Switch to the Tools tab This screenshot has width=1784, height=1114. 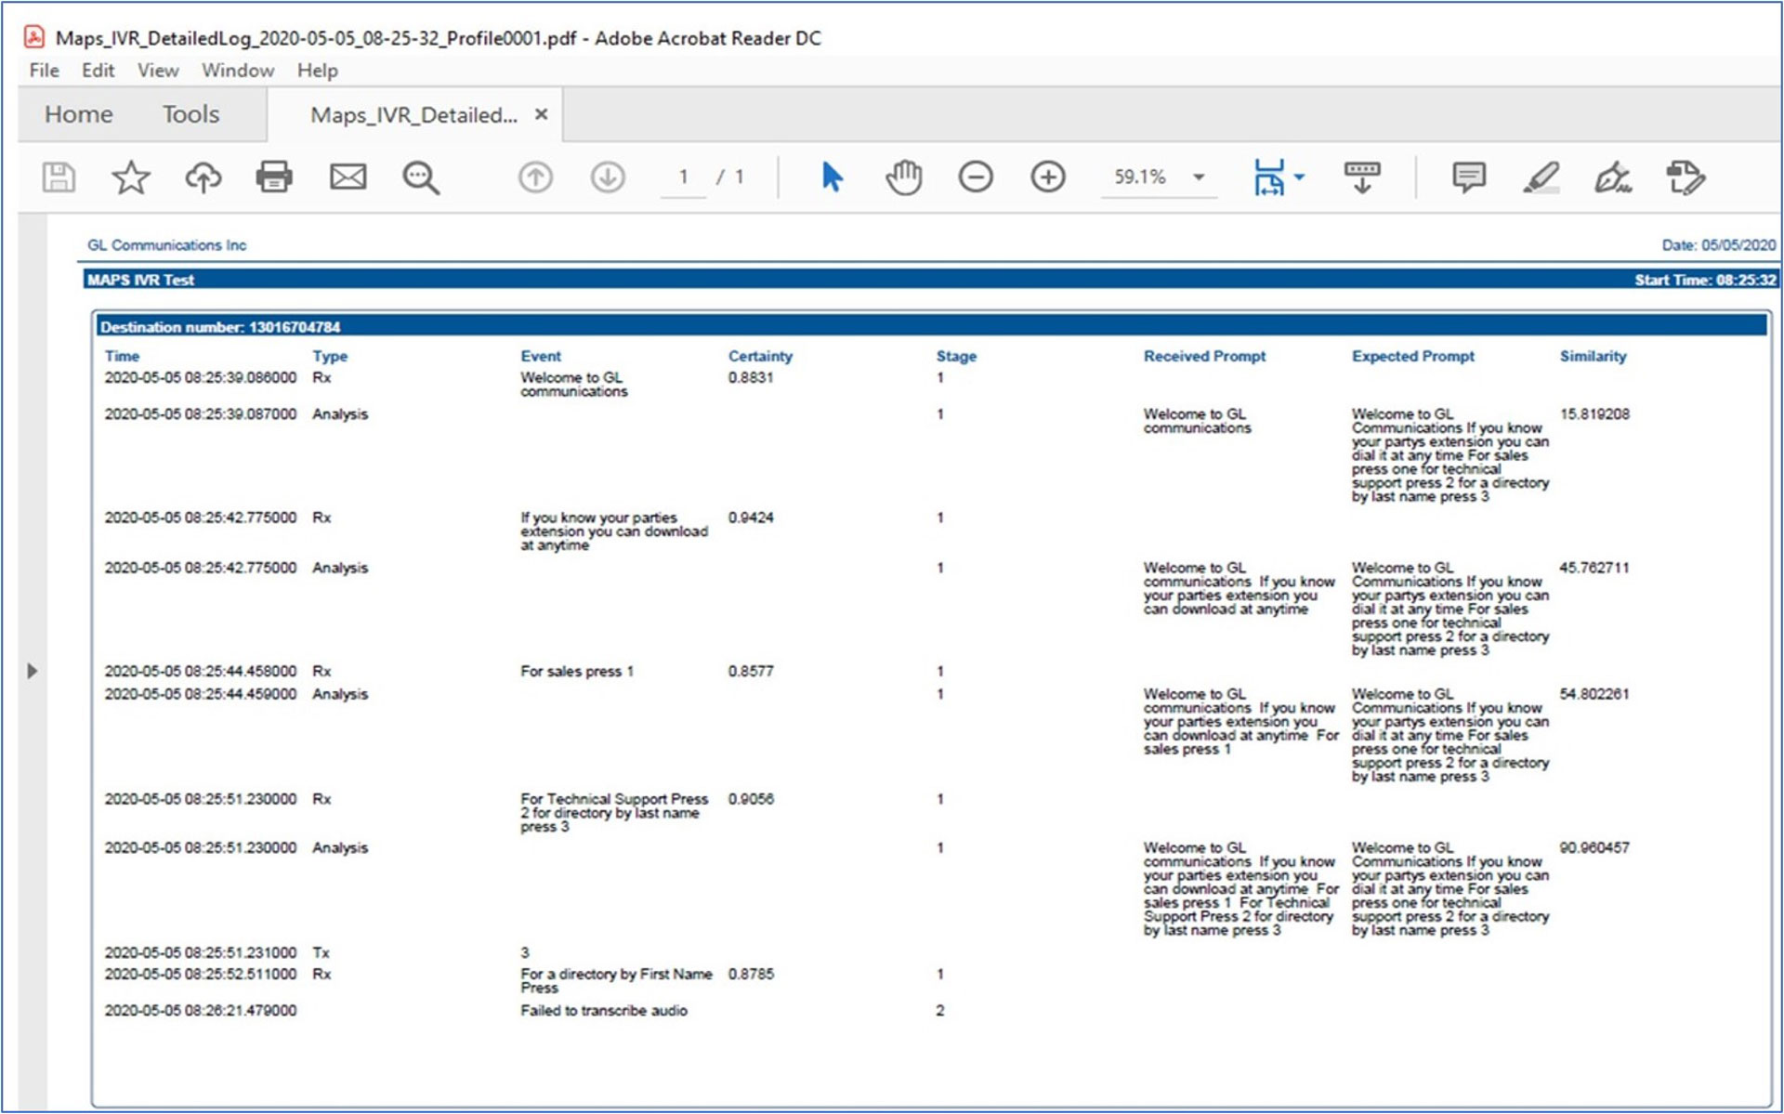(191, 114)
